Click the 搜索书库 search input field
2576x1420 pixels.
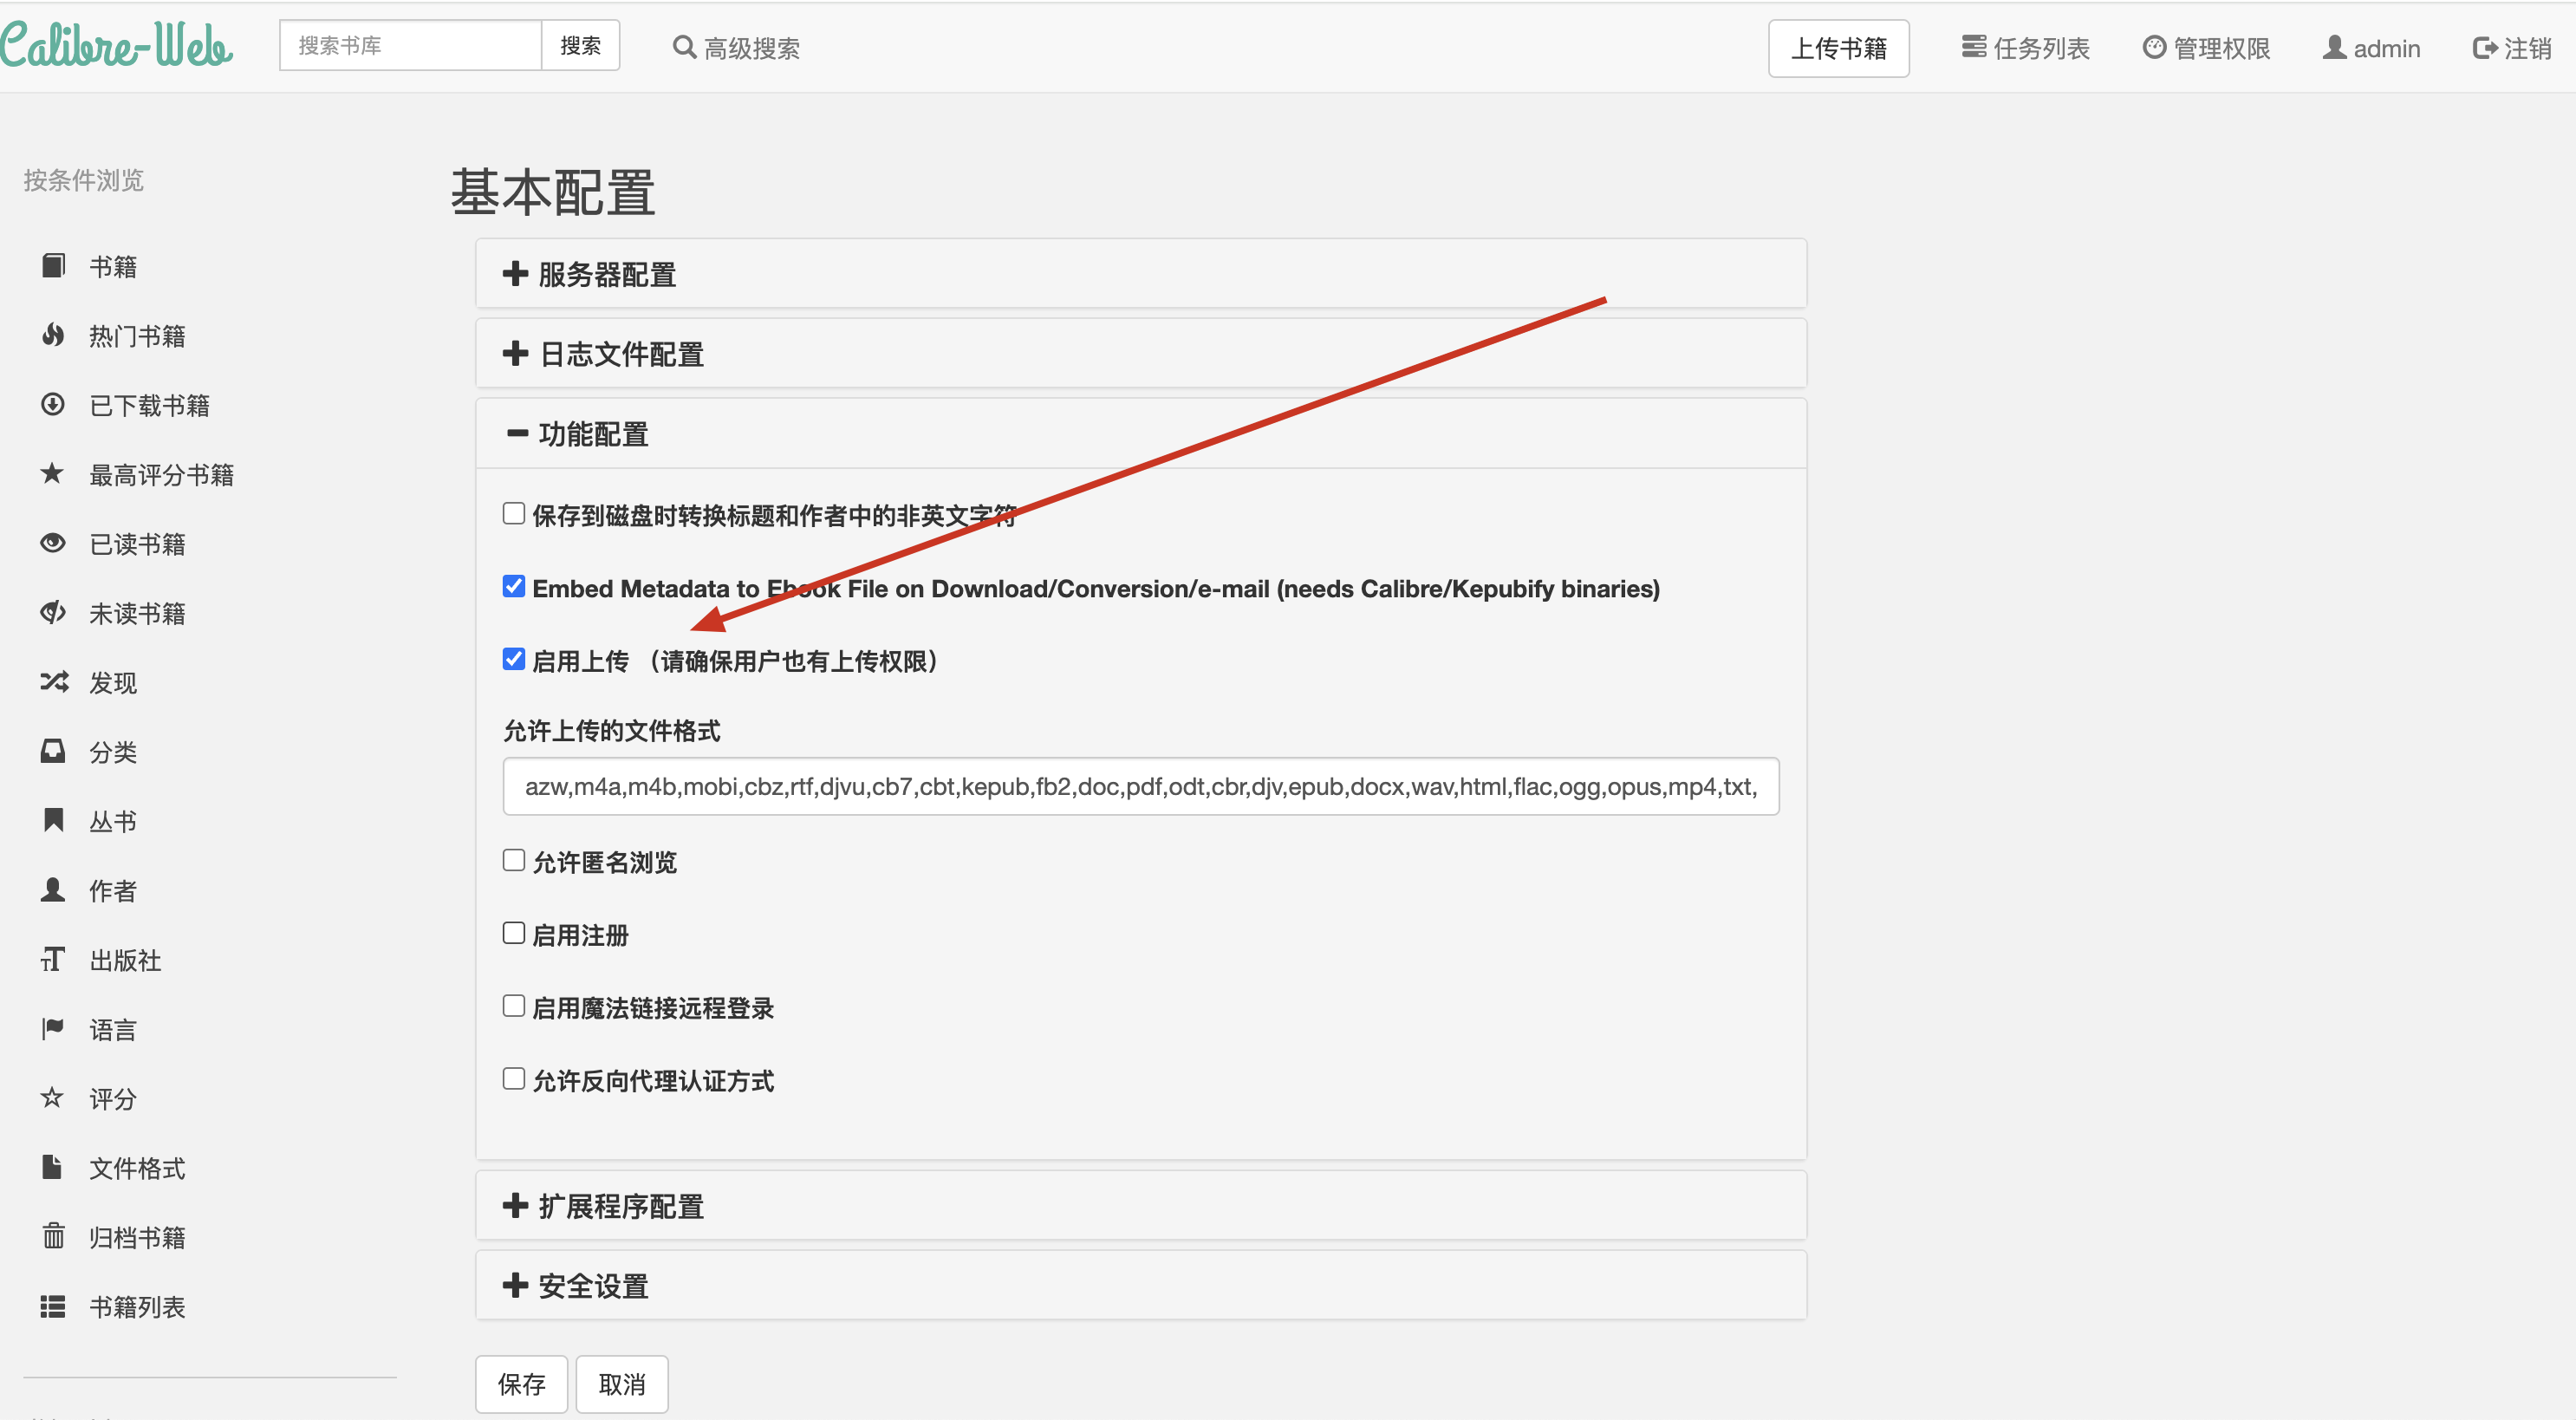point(410,46)
